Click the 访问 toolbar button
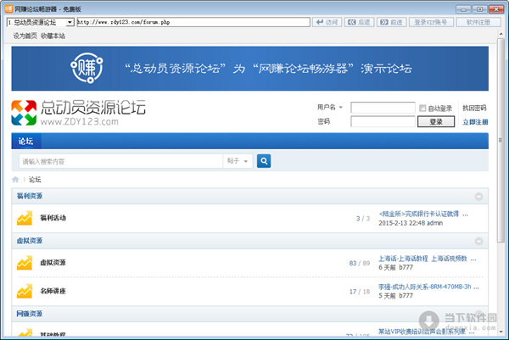This screenshot has height=340, width=509. pos(327,22)
